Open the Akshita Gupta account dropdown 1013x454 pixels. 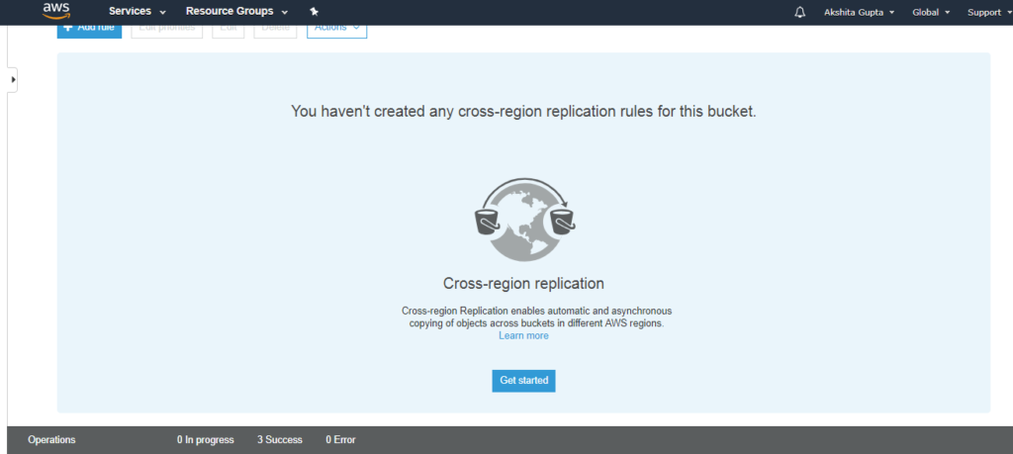pos(859,12)
